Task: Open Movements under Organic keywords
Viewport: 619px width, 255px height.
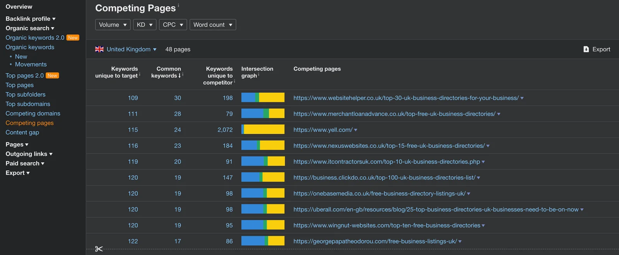Action: click(x=31, y=65)
